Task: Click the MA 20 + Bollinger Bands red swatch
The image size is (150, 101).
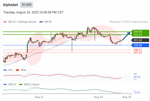Action: 5,22
